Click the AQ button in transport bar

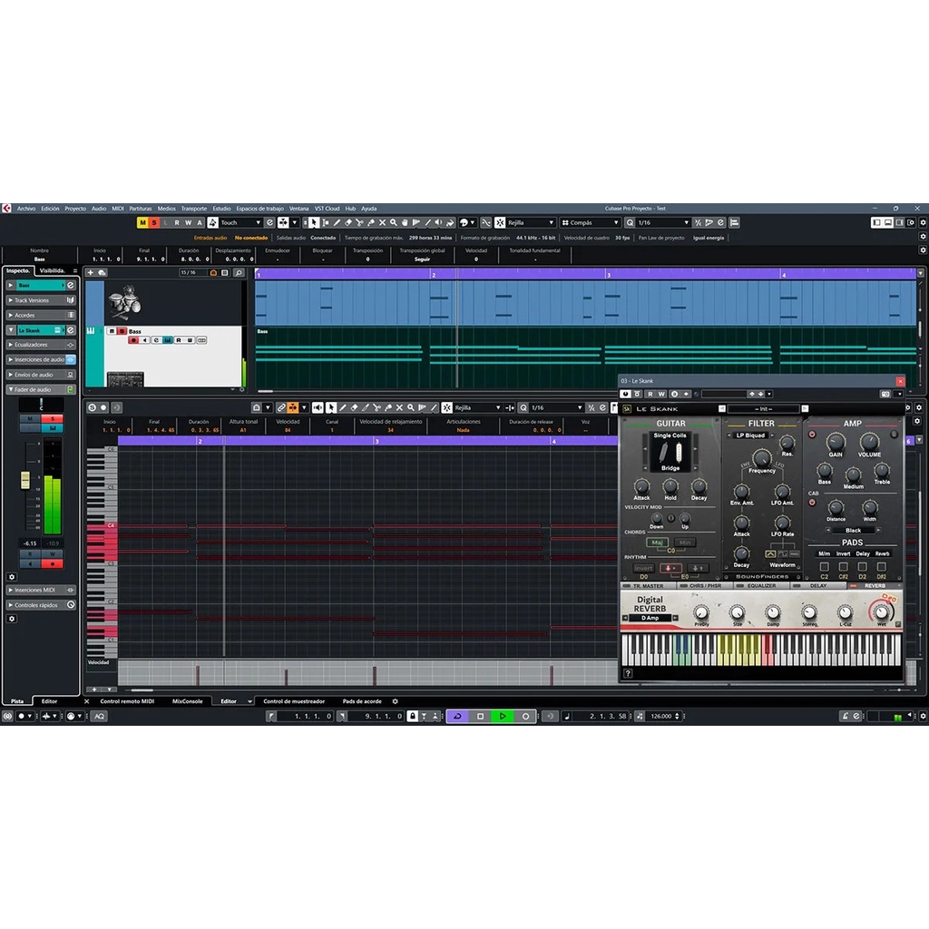(x=100, y=717)
